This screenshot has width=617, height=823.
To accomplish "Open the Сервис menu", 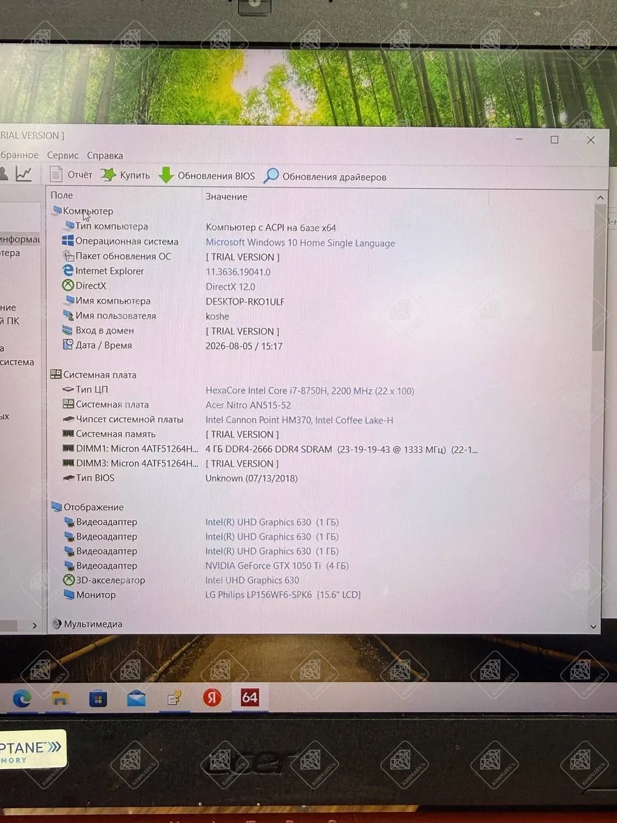I will tap(63, 155).
